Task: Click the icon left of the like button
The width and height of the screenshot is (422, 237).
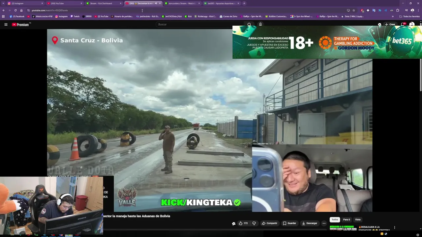Action: click(234, 224)
